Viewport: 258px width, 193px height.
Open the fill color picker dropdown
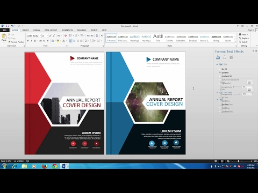point(250,82)
